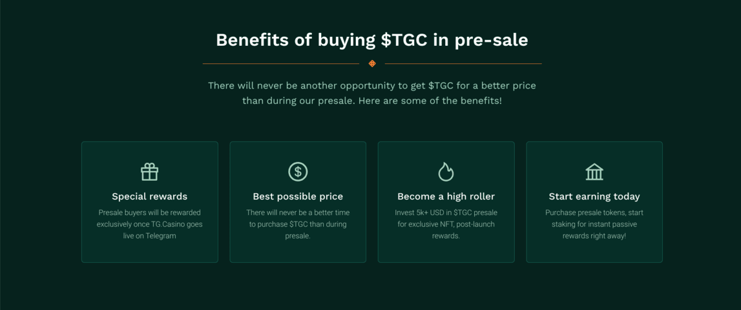741x310 pixels.
Task: Select the Start earning today heading
Action: (594, 196)
